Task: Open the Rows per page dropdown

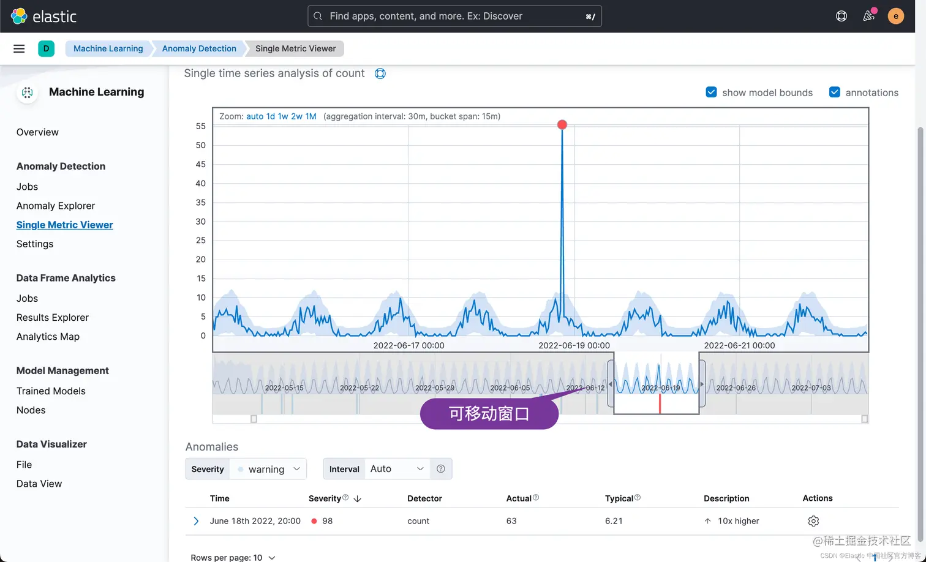Action: click(x=233, y=557)
